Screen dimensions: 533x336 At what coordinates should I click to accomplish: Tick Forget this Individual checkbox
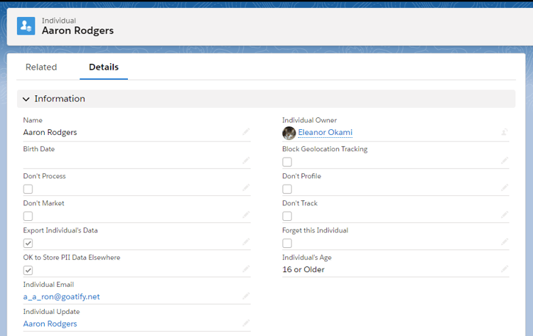(x=287, y=243)
